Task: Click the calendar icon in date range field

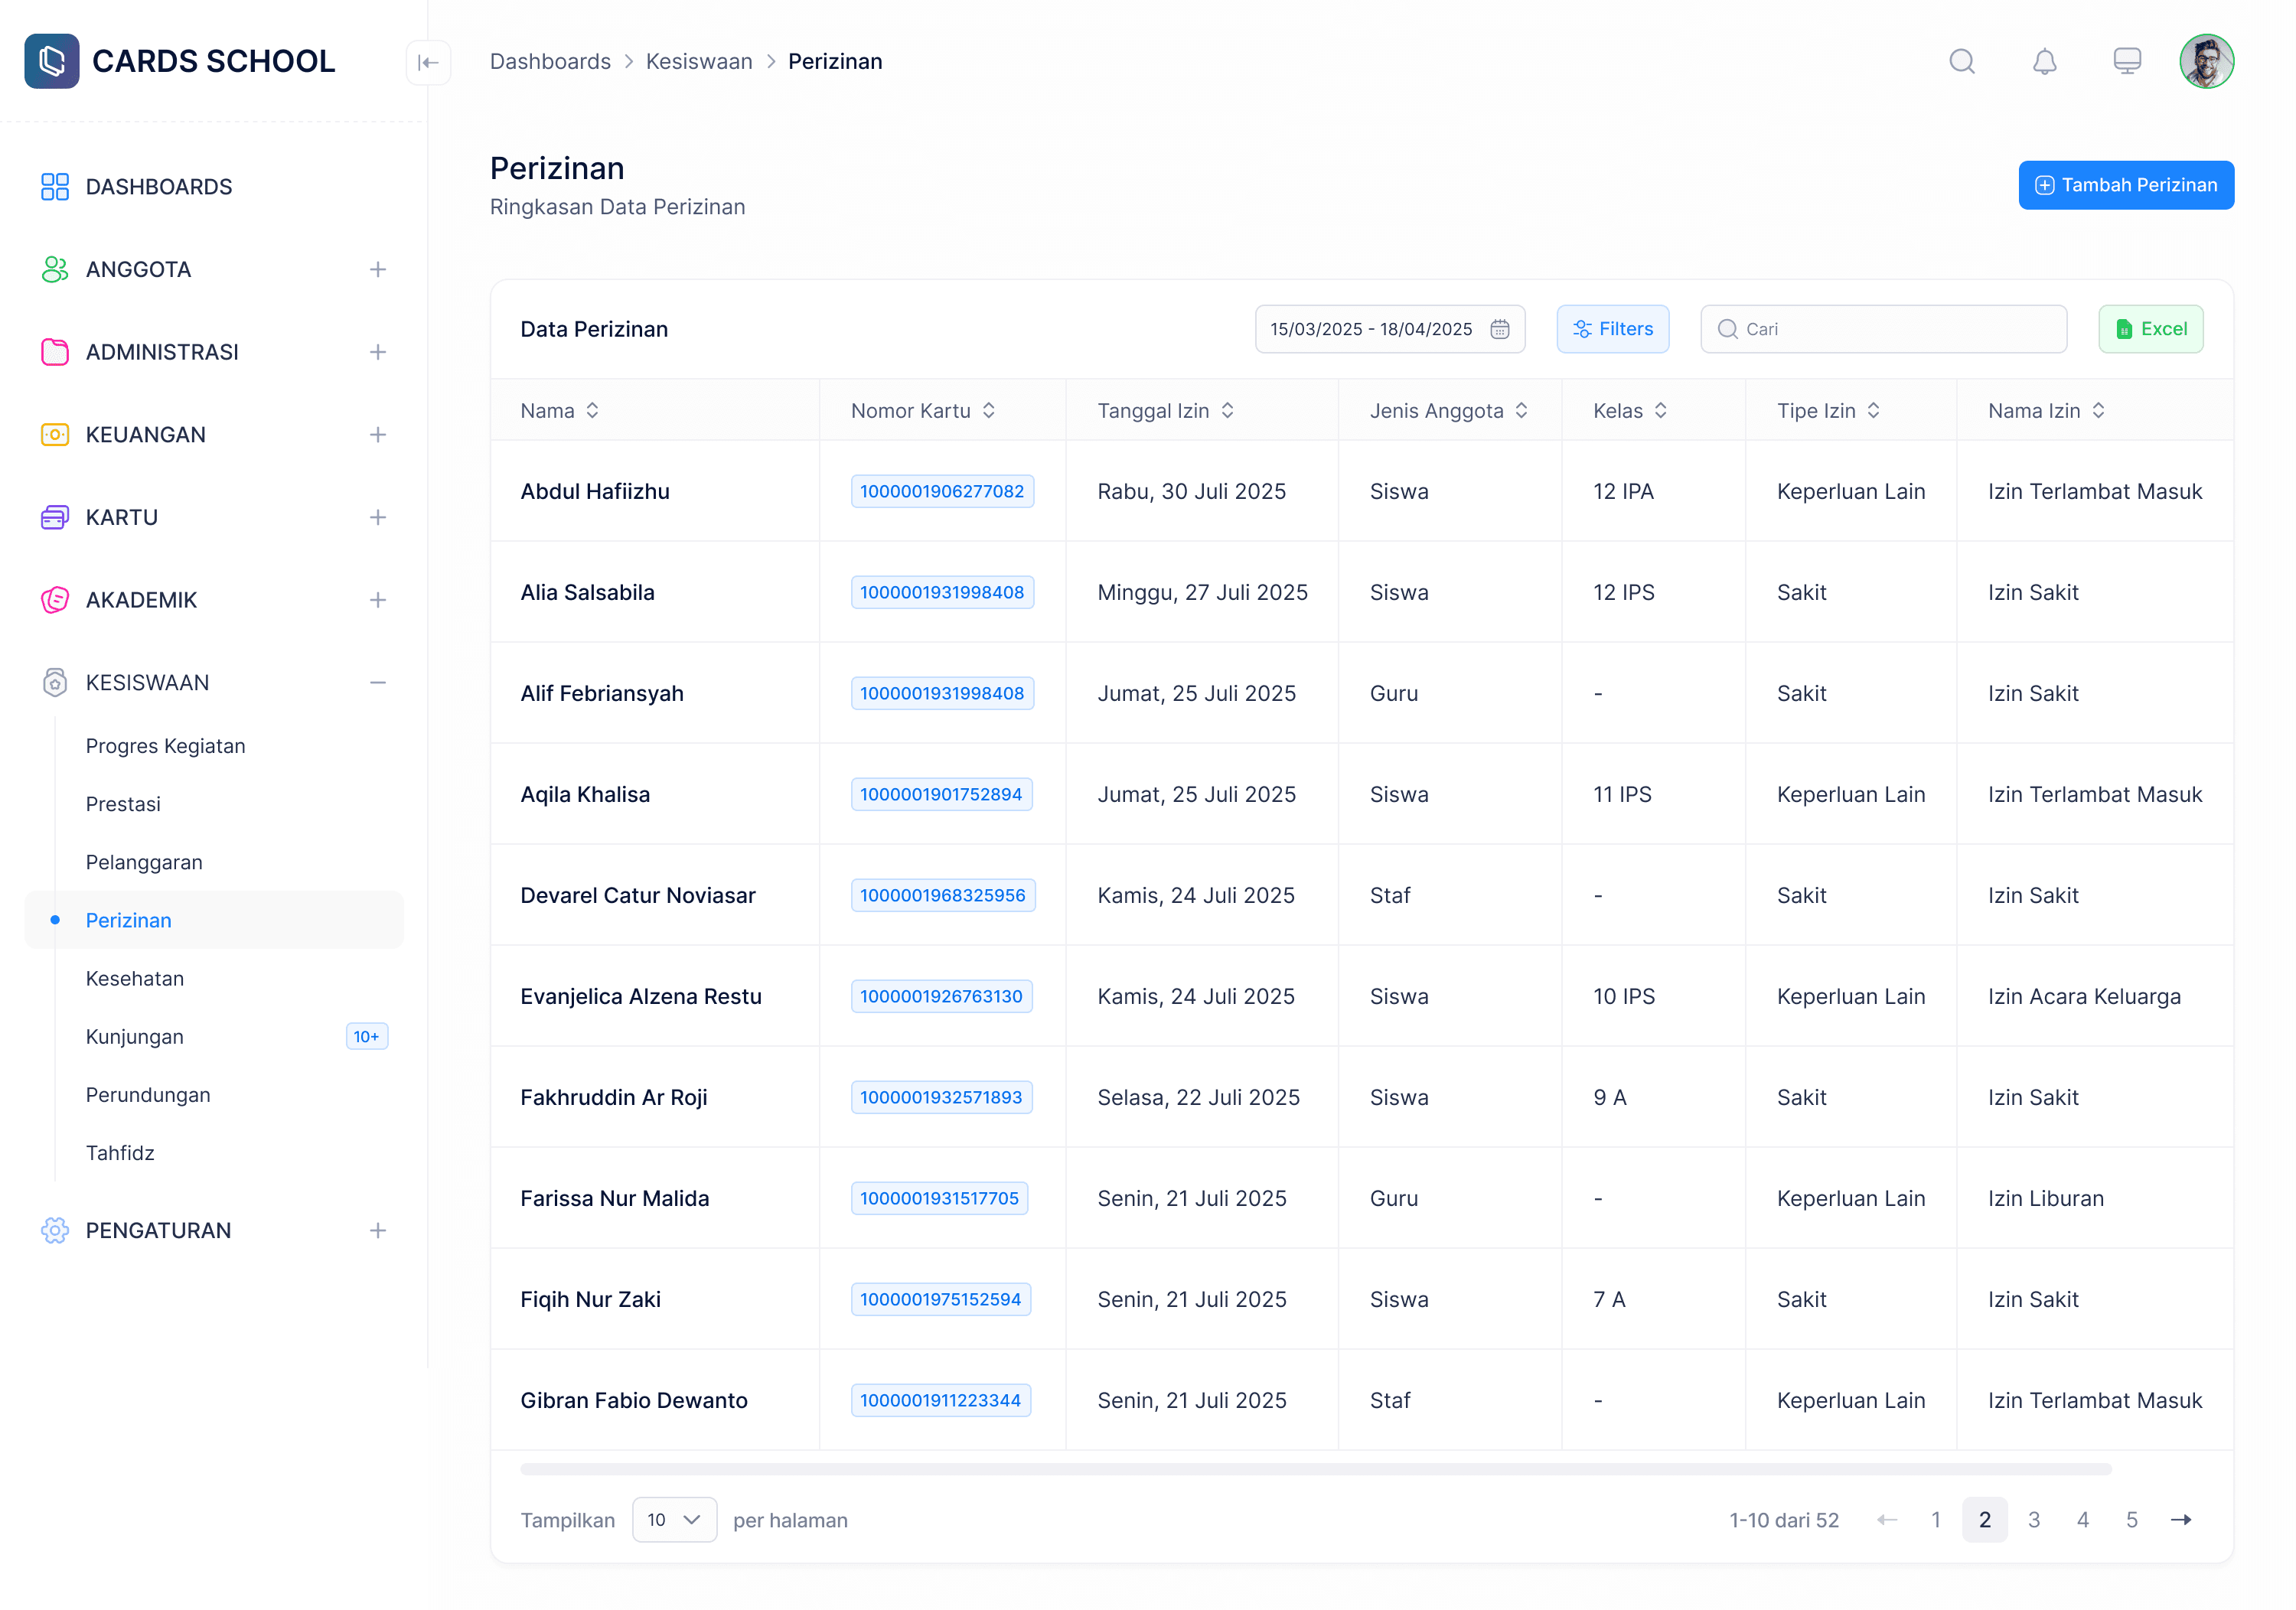Action: tap(1499, 329)
